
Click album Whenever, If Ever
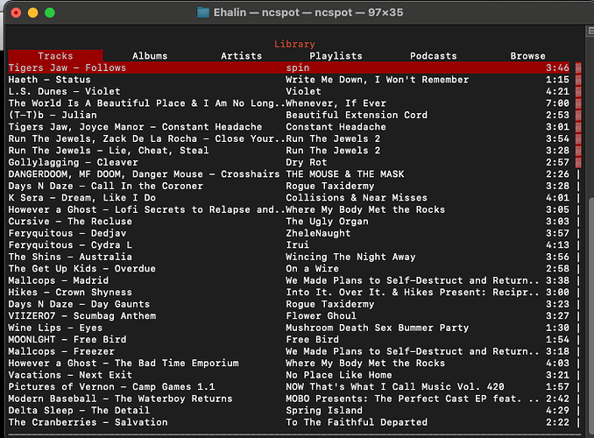336,103
